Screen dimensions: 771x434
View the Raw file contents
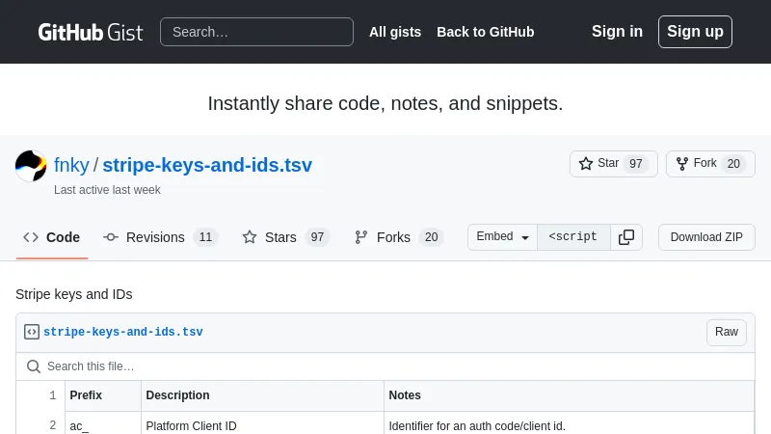726,332
